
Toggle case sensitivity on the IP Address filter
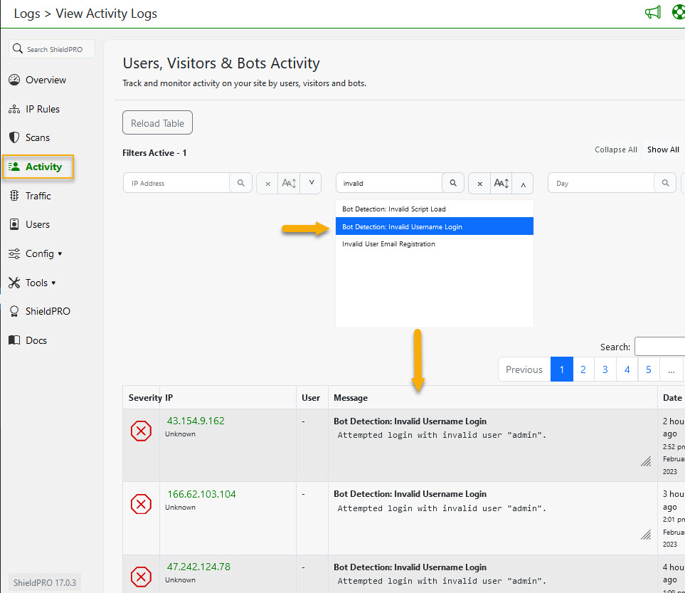pyautogui.click(x=288, y=183)
